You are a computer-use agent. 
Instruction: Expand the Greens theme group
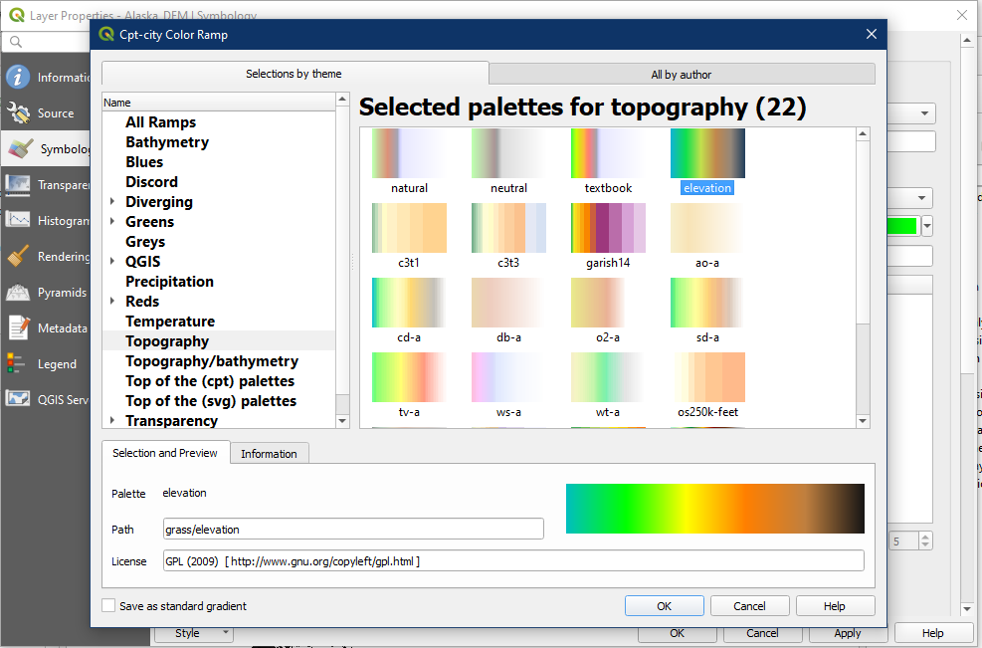tap(112, 222)
